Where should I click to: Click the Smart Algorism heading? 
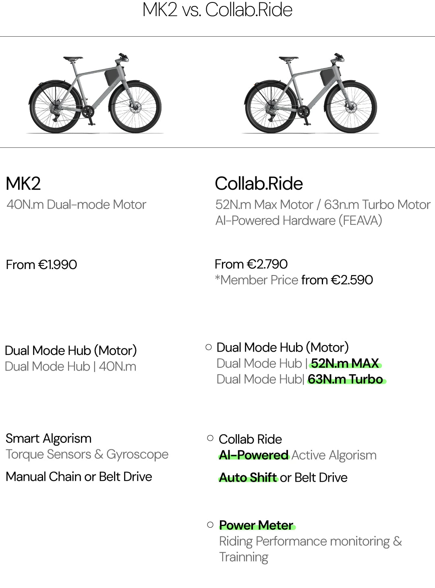[49, 438]
